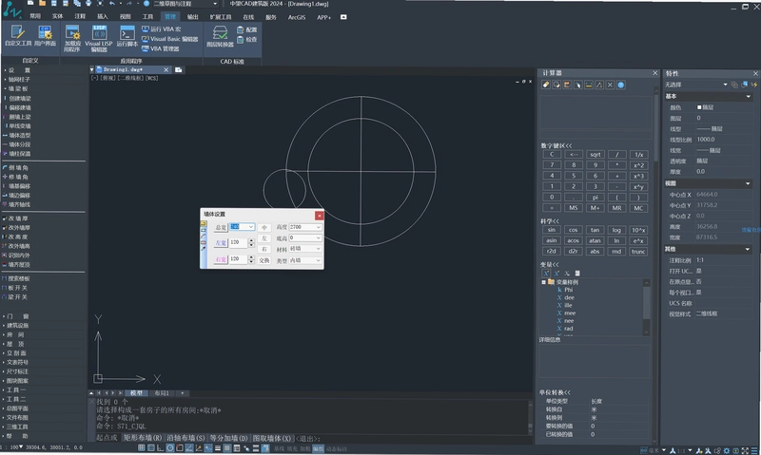The width and height of the screenshot is (761, 455).
Task: Click the 左宽 button in wall settings
Action: [221, 243]
